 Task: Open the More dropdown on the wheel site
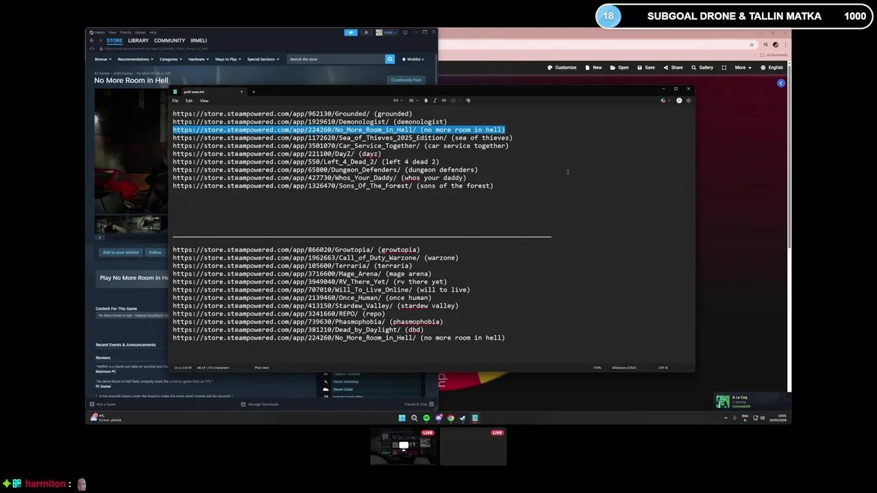[743, 68]
